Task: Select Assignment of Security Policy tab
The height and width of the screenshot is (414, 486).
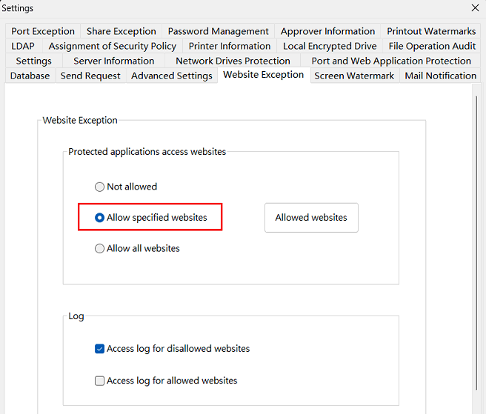Action: point(113,46)
